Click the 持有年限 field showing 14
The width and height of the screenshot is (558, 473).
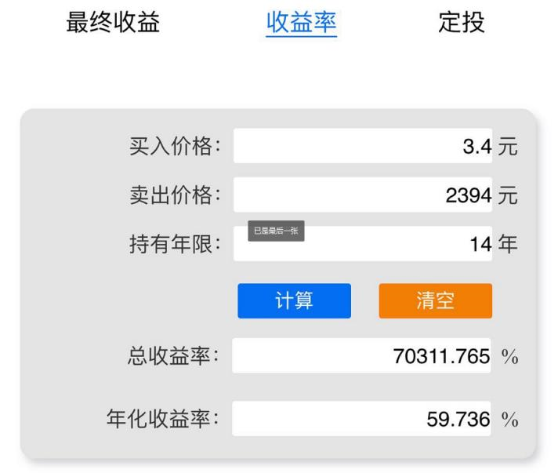pos(392,244)
